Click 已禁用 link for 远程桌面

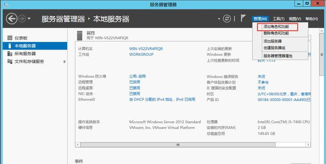(135, 88)
